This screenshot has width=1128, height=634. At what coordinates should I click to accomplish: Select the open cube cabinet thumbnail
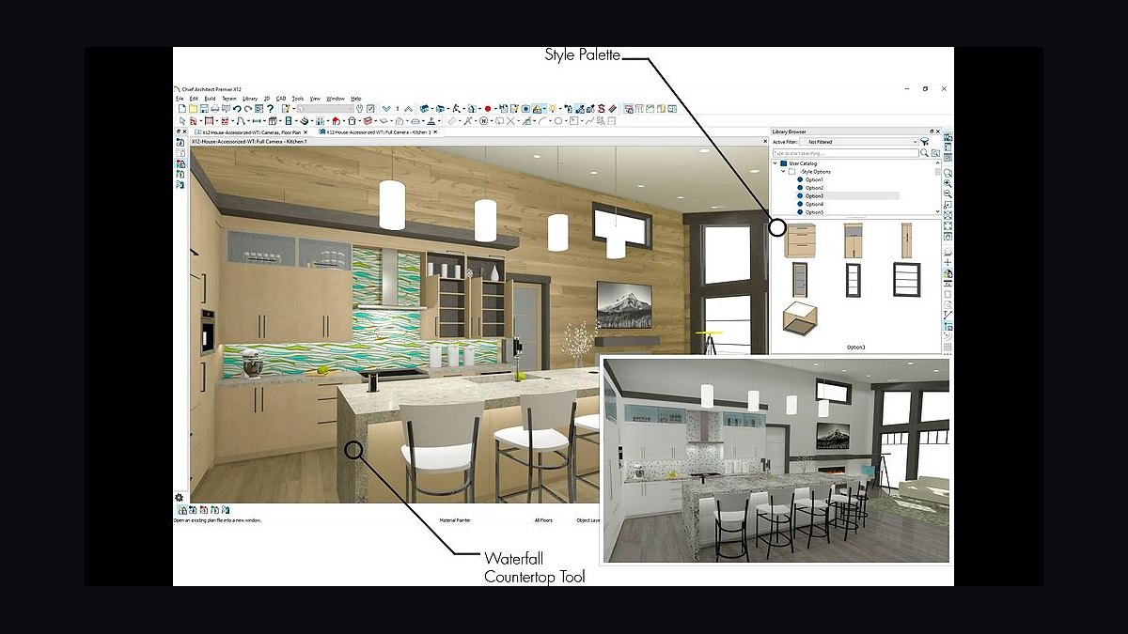coord(802,319)
